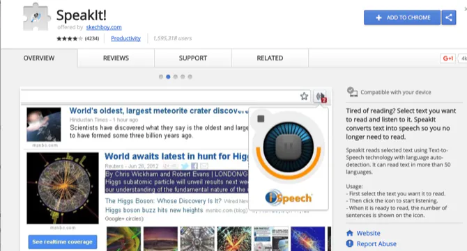Click the share icon button
Screen dimensions: 467x251
449,17
